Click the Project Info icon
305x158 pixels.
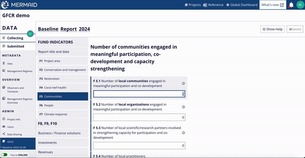pos(4,119)
